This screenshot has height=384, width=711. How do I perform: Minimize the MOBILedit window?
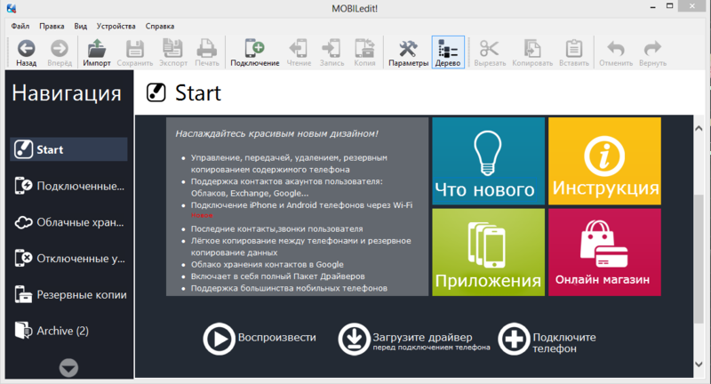(x=653, y=7)
